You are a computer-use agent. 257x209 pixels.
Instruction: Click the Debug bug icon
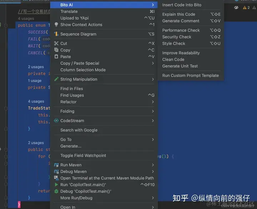56,191
